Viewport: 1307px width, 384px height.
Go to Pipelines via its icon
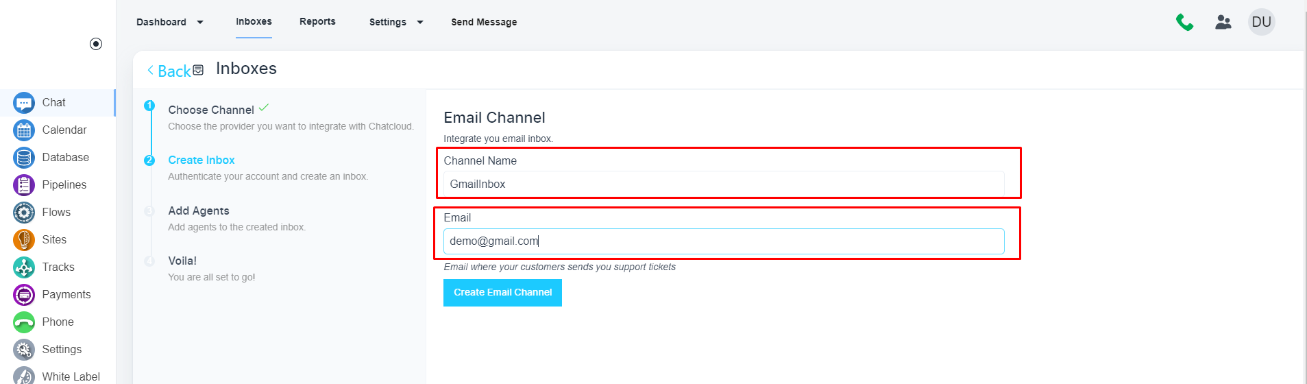(24, 185)
